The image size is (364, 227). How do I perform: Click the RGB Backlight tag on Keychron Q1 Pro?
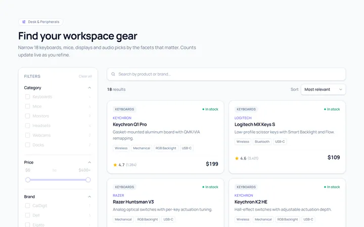[166, 148]
